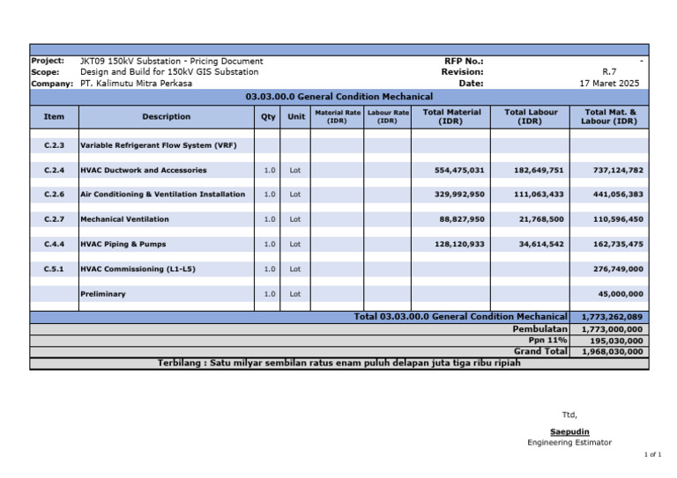The width and height of the screenshot is (677, 478).
Task: Click the 'Grand Total' label
Action: click(x=540, y=351)
